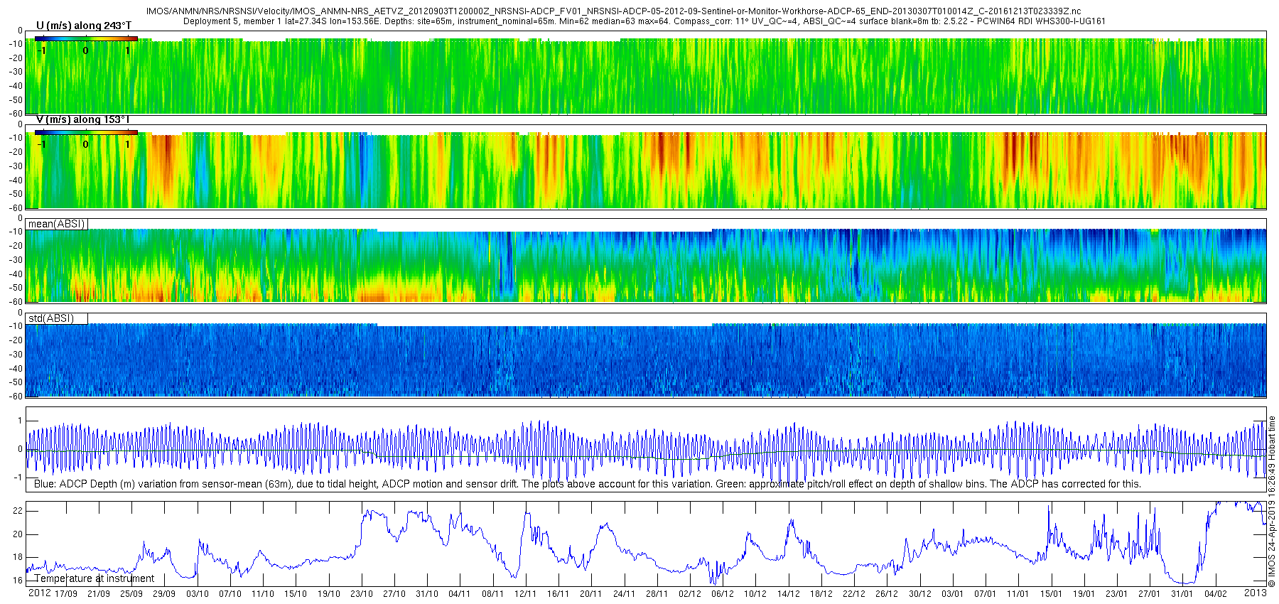
Task: Click the '08/11' date tick label
Action: (493, 594)
